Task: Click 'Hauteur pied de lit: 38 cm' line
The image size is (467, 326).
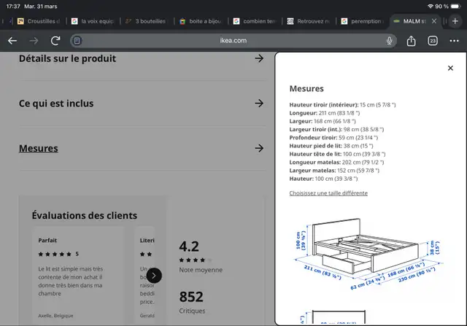Action: (x=331, y=146)
